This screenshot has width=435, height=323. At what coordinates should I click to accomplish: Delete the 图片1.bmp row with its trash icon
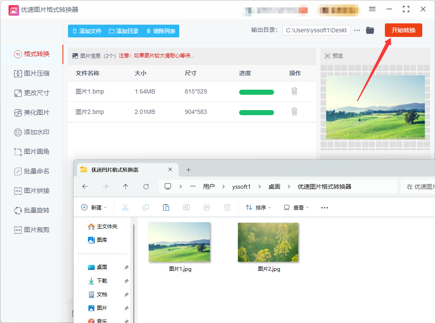point(294,91)
